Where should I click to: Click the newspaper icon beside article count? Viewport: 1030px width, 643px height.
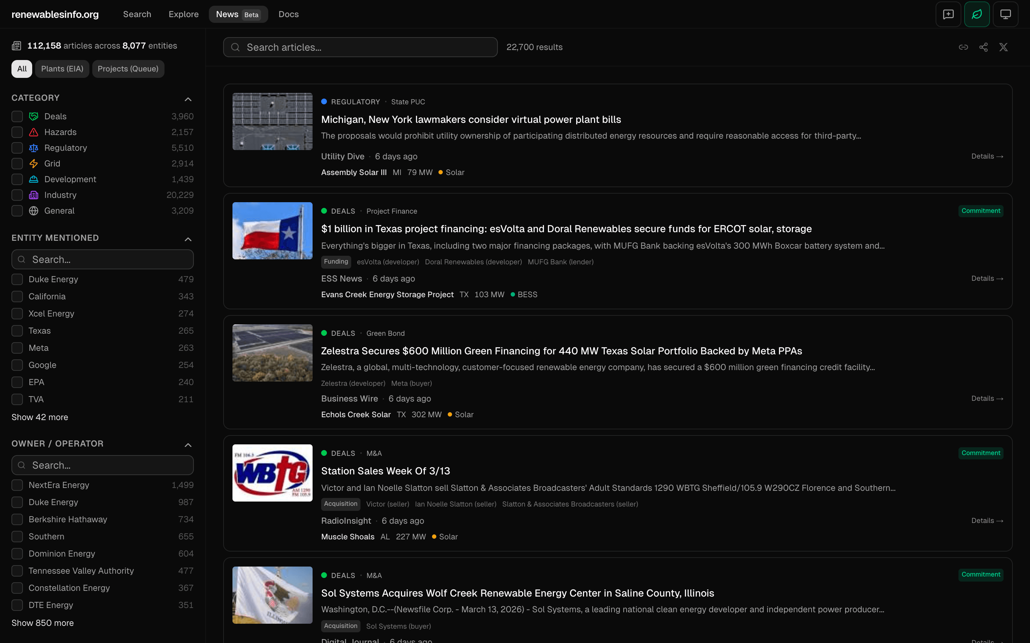tap(16, 46)
